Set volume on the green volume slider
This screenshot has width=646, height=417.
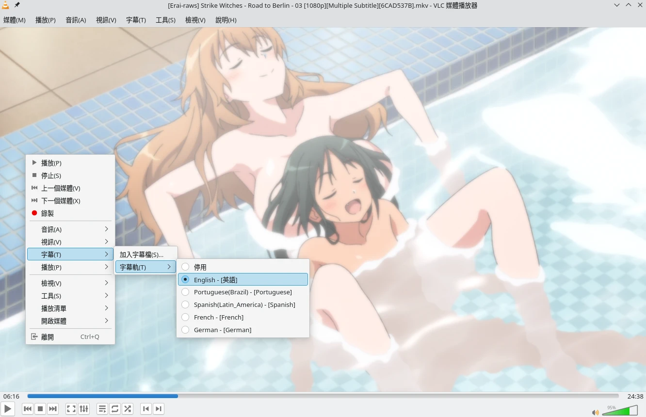click(x=620, y=411)
